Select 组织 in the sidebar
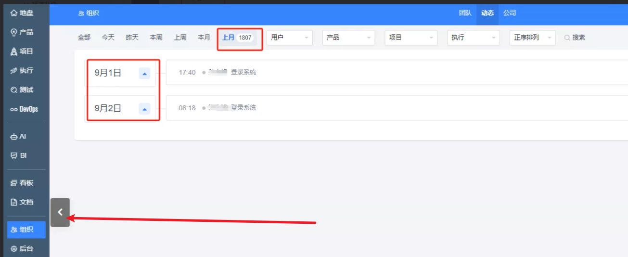628x257 pixels. click(x=26, y=230)
